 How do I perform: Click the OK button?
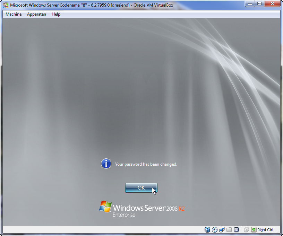[141, 188]
